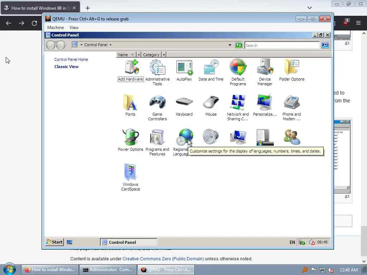367x275 pixels.
Task: Open Windows CardSpace icon
Action: [130, 178]
